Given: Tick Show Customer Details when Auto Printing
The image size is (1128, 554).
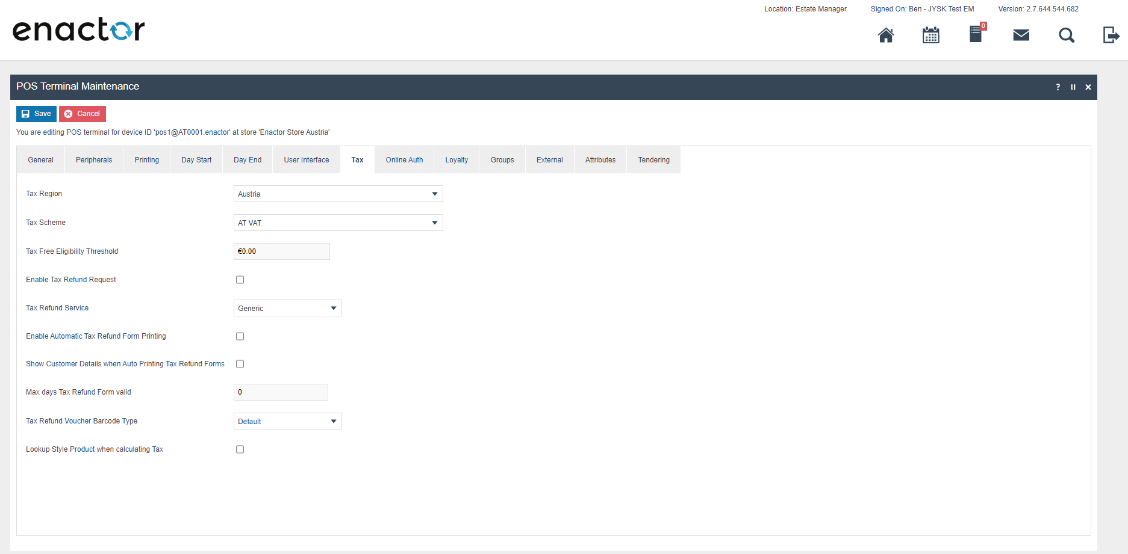Looking at the screenshot, I should click(x=240, y=364).
